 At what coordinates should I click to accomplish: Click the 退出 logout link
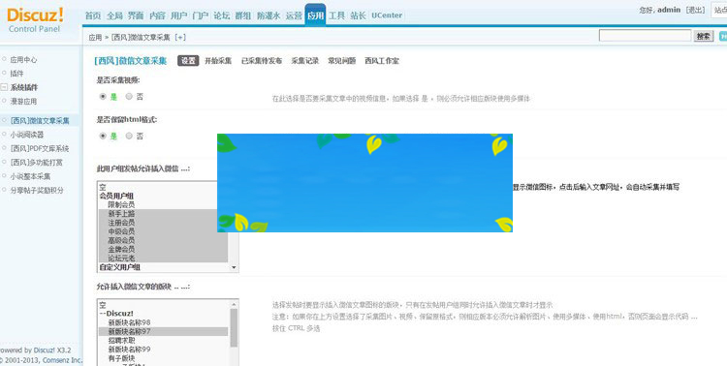[695, 10]
